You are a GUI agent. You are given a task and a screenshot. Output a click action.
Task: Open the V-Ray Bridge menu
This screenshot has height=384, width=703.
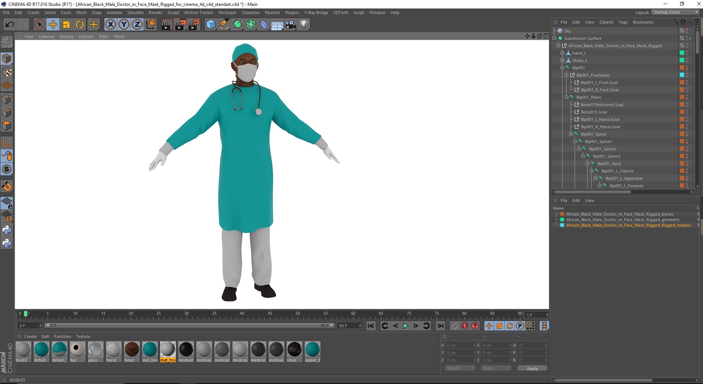pos(316,13)
